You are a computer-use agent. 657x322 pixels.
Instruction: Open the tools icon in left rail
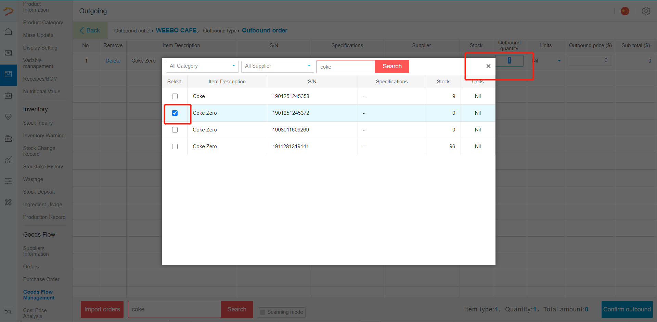pos(8,202)
